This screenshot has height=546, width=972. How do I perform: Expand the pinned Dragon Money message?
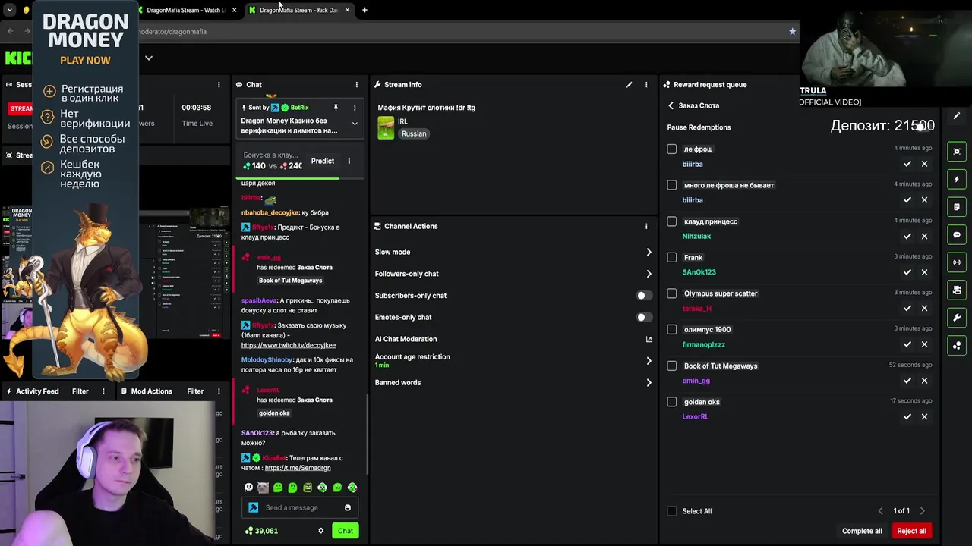(x=354, y=124)
